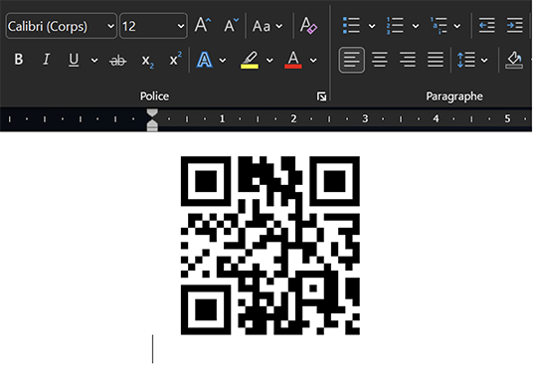This screenshot has width=534, height=382.
Task: Apply superscript formatting
Action: pos(175,60)
